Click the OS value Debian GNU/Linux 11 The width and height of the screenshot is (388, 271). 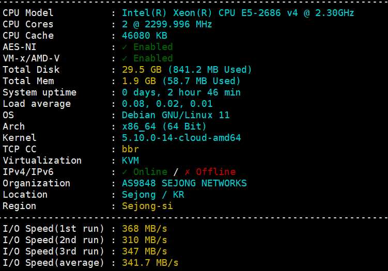[x=176, y=115]
